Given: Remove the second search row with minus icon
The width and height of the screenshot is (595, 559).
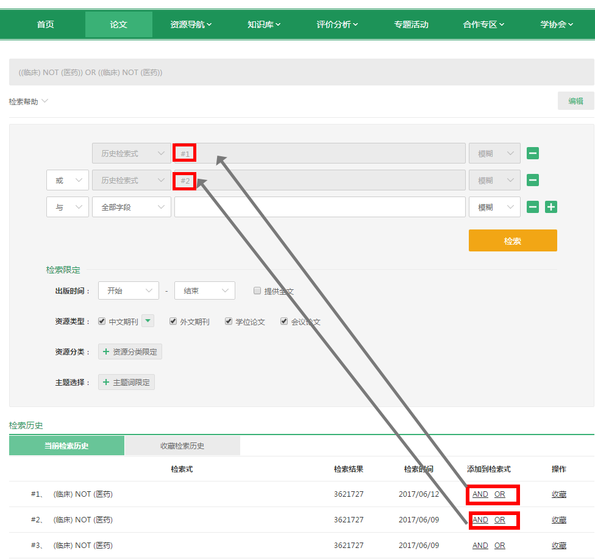Looking at the screenshot, I should coord(533,181).
